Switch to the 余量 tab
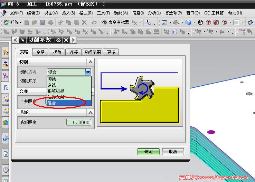 [40, 52]
